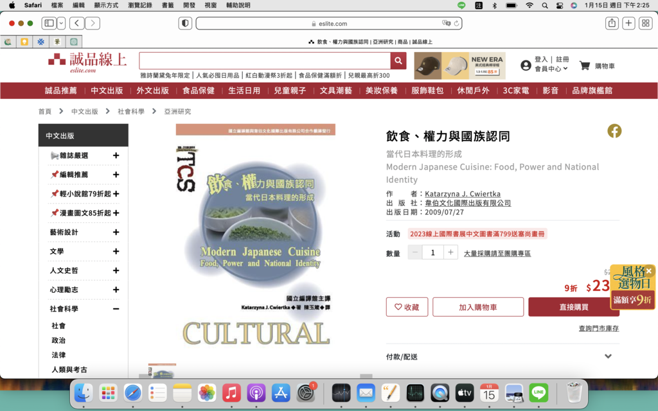Go forward with Safari forward arrow

coord(93,23)
